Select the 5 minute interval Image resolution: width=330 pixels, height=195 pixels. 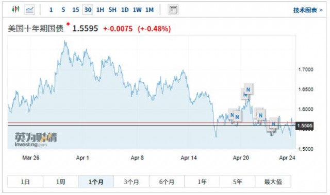click(x=63, y=10)
